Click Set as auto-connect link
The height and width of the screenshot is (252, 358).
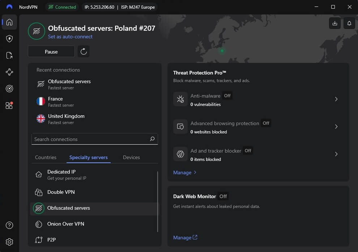[x=71, y=37]
